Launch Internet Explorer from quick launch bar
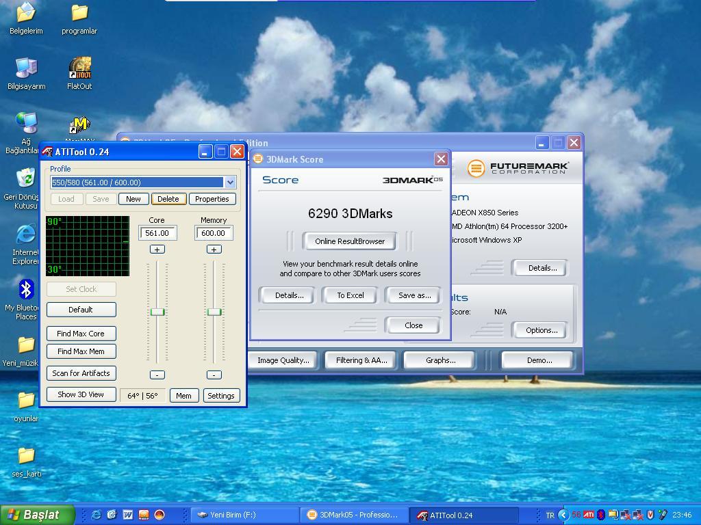The width and height of the screenshot is (701, 525). (96, 515)
